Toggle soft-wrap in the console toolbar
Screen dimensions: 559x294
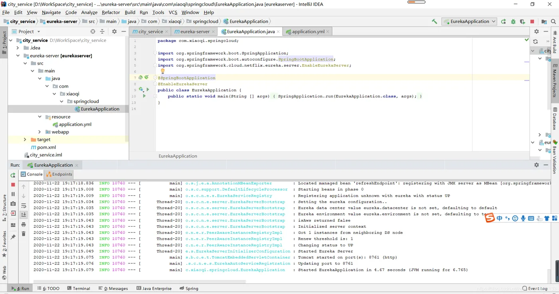(24, 206)
